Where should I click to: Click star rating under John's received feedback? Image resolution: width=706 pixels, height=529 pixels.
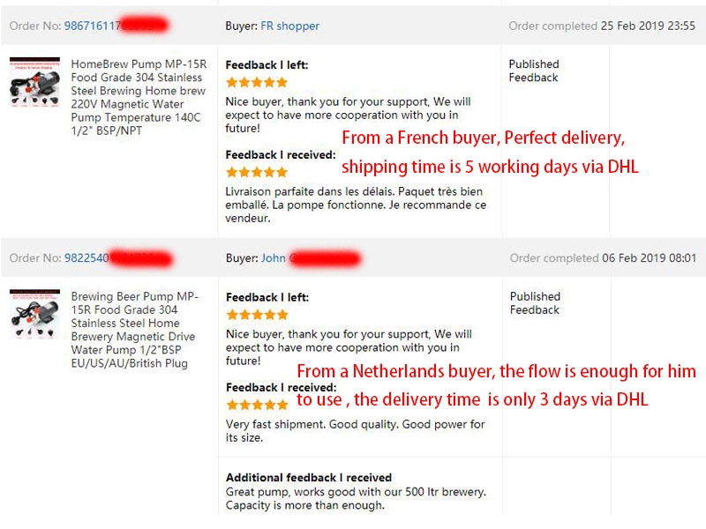pyautogui.click(x=257, y=405)
